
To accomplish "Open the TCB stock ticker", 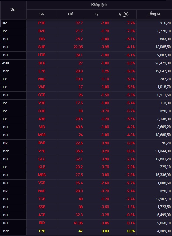I will [x=42, y=199].
